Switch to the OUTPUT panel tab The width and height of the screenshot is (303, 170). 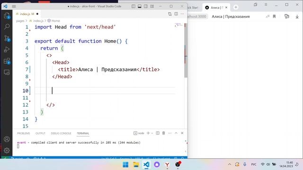[x=40, y=133]
